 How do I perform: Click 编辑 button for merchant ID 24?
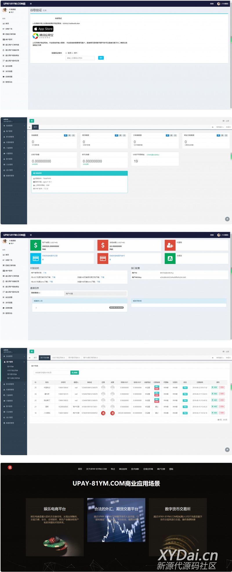[x=214, y=394]
